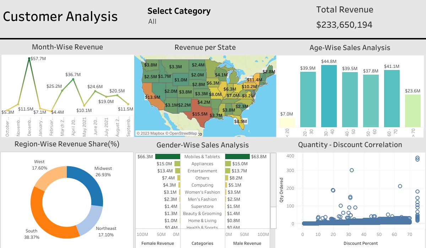This screenshot has width=426, height=248.
Task: Click the $25.2M label on revenue line
Action: pyautogui.click(x=54, y=86)
